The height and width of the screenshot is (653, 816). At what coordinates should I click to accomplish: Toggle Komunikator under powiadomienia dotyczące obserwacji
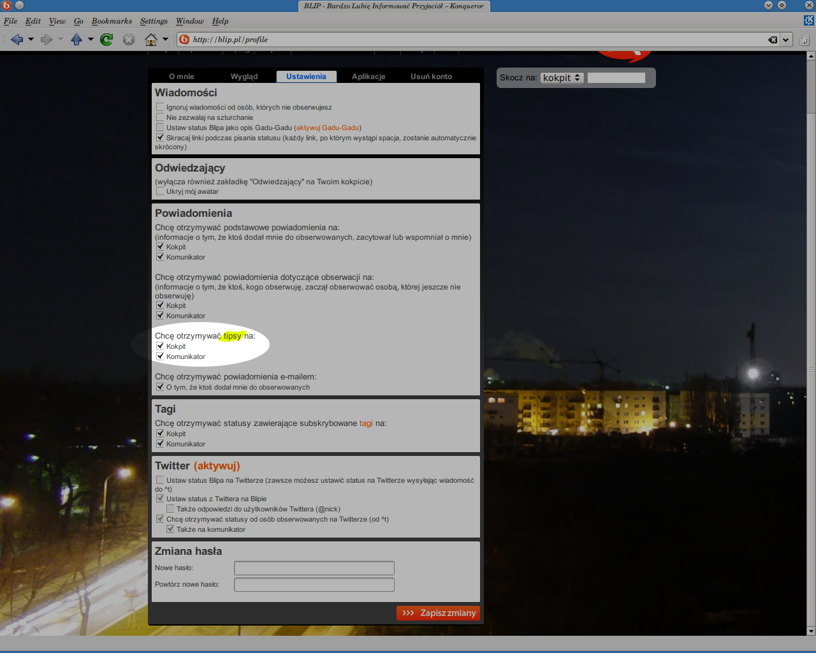pyautogui.click(x=160, y=316)
